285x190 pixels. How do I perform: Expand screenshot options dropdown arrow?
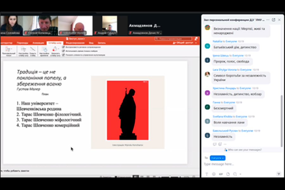point(240,174)
